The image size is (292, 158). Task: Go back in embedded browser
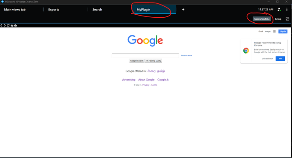tap(1, 25)
